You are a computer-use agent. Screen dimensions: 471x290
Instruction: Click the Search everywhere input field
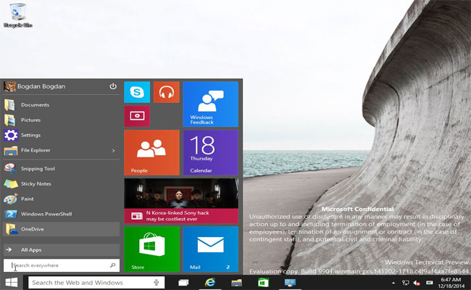point(62,265)
